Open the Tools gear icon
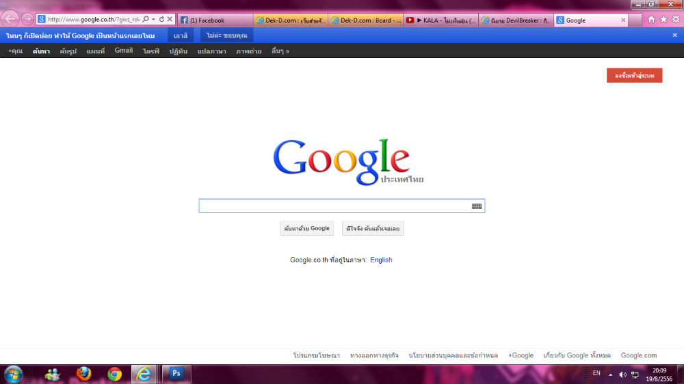This screenshot has width=684, height=384. pos(676,20)
